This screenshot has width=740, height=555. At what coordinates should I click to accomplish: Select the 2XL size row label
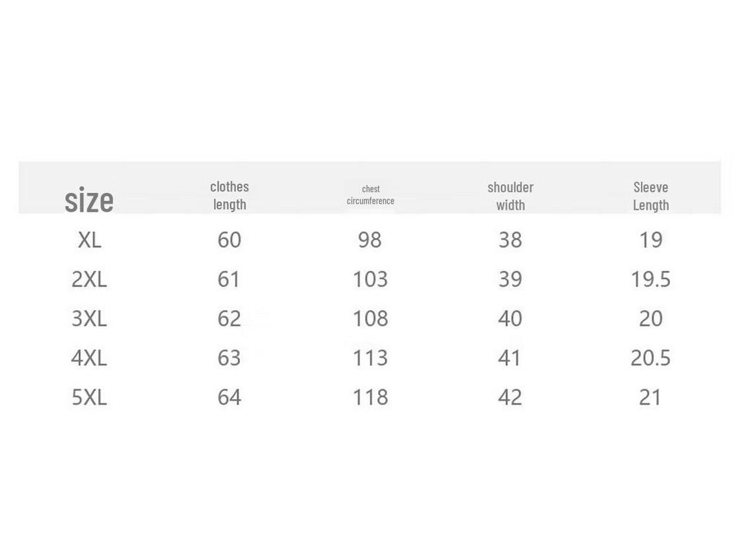pyautogui.click(x=89, y=279)
